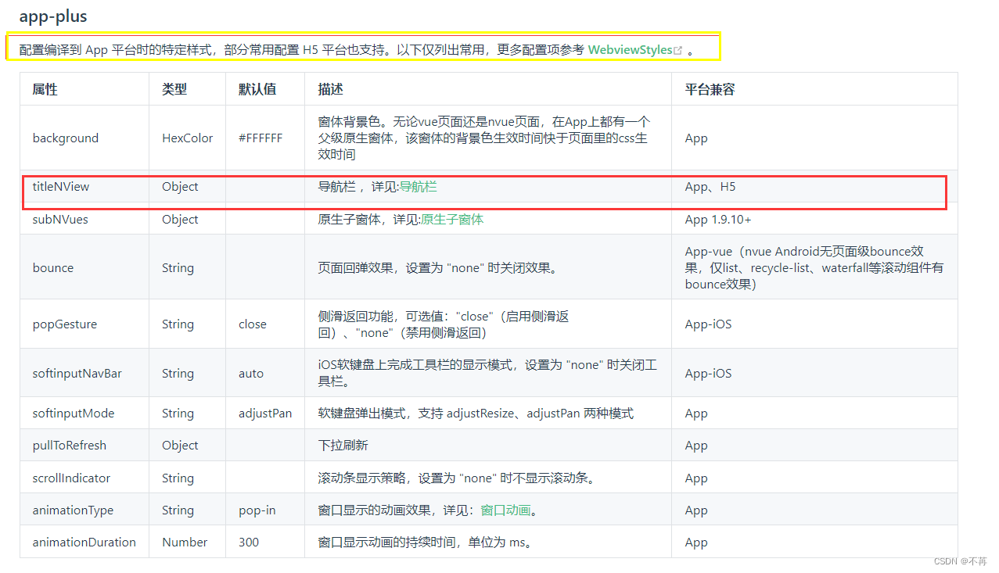Click the 属性 column header
Image resolution: width=999 pixels, height=573 pixels.
click(45, 88)
